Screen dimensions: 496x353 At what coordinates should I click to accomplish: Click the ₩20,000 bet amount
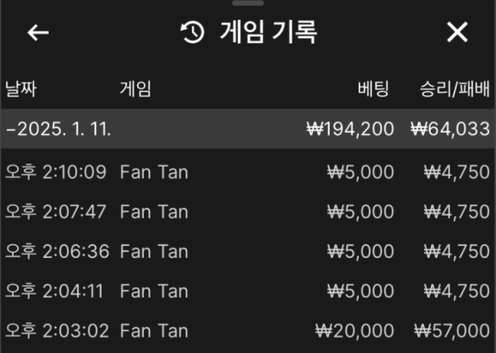click(x=355, y=332)
